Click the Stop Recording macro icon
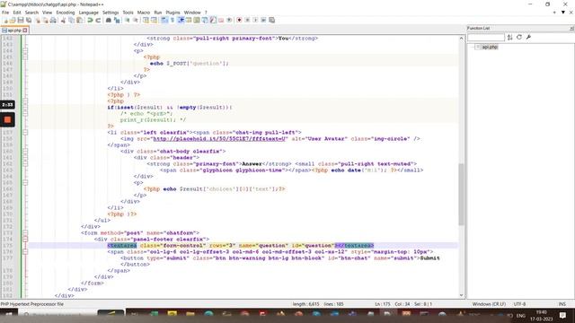Viewport: 575px width, 323px height. tap(247, 20)
